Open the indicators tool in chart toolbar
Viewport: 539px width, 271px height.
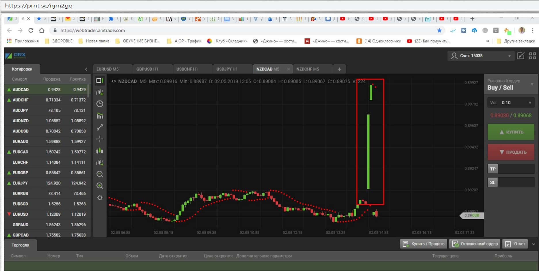pyautogui.click(x=100, y=116)
